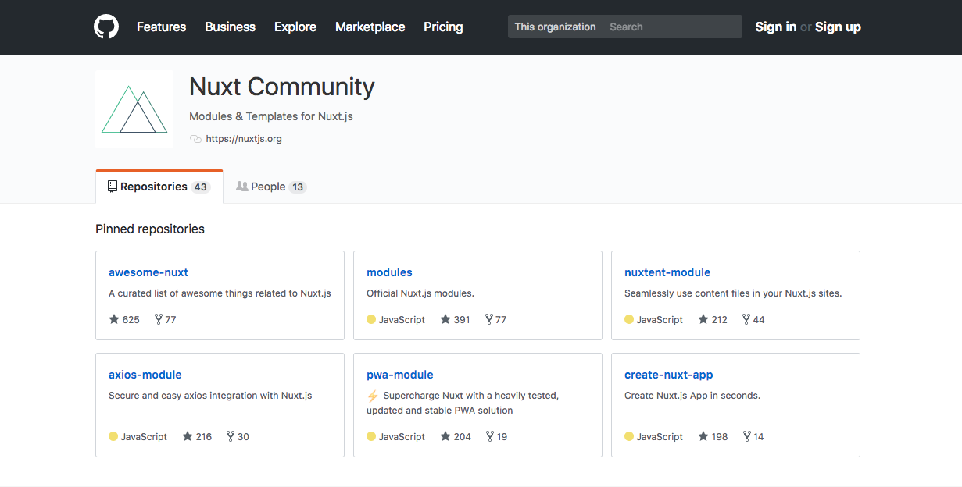The height and width of the screenshot is (487, 962).
Task: Click the star icon on modules card
Action: click(x=445, y=319)
